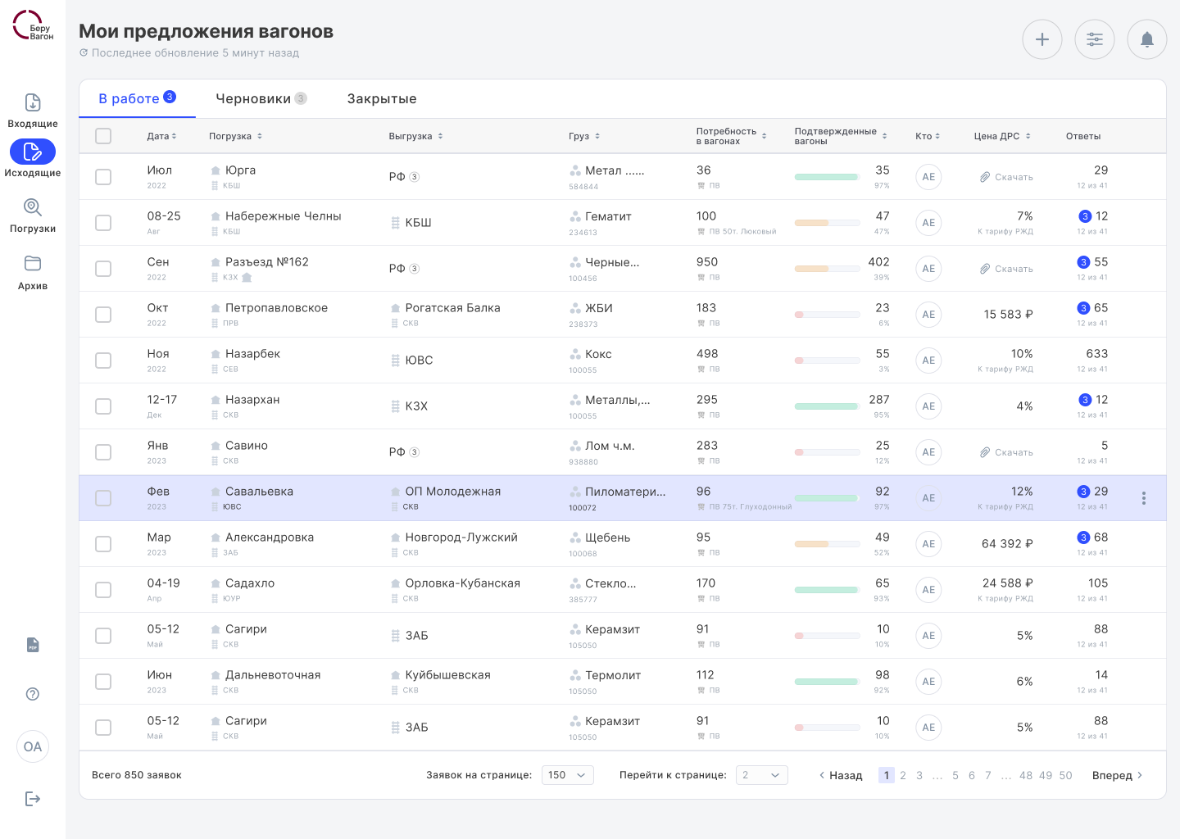
Task: Toggle the select-all checkbox in table header
Action: (x=103, y=136)
